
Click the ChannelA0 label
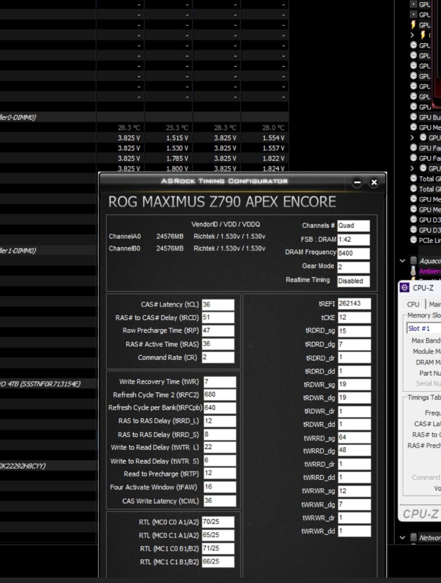pos(125,237)
